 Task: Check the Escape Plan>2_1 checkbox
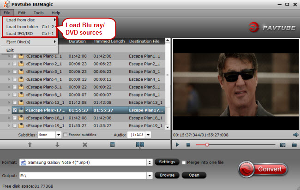15,64
